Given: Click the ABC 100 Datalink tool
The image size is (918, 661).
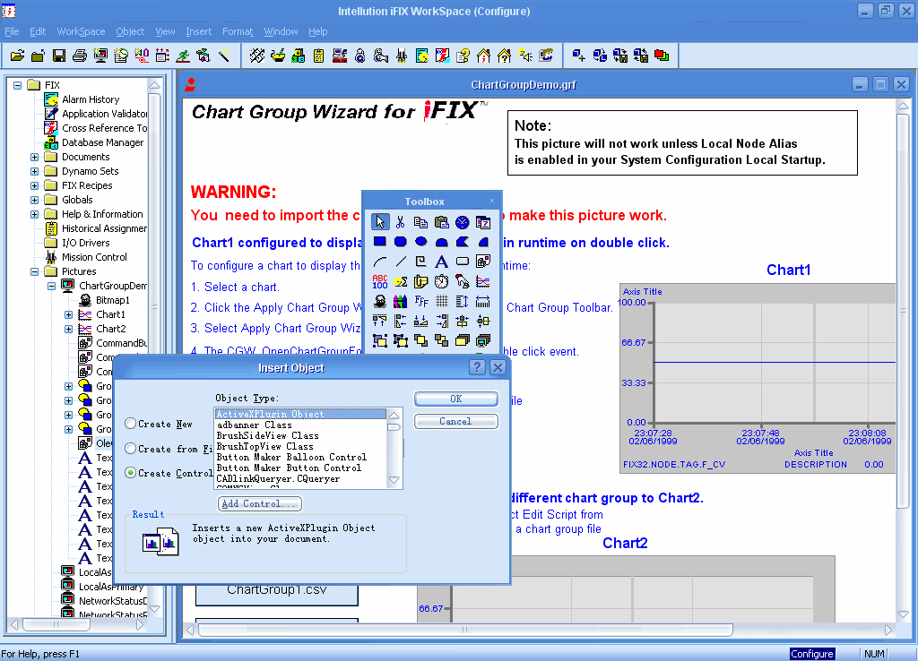Looking at the screenshot, I should point(380,281).
